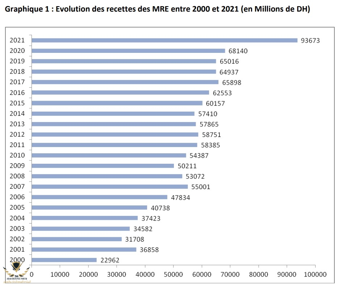Click the 100000 axis tick label
This screenshot has height=284, width=338.
click(x=315, y=274)
